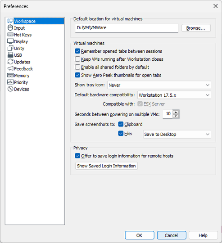The width and height of the screenshot is (222, 243).
Task: Enable Keep VMs running after Workstation closes
Action: 77,59
